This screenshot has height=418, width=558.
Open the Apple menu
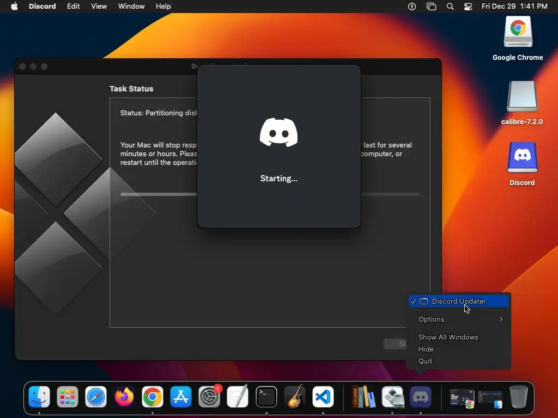click(14, 7)
